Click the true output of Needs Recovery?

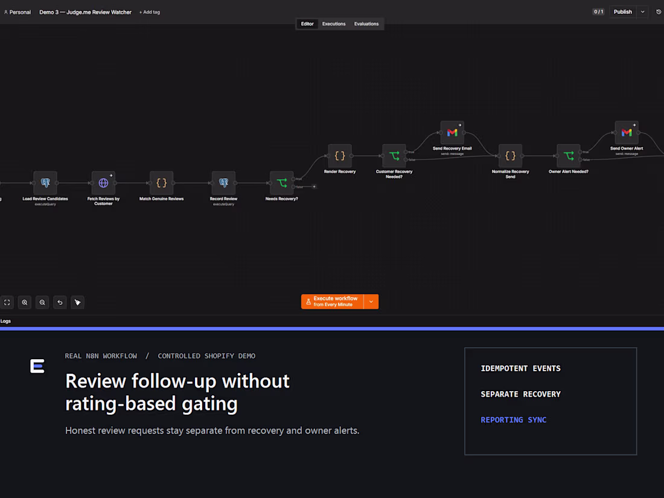point(293,179)
